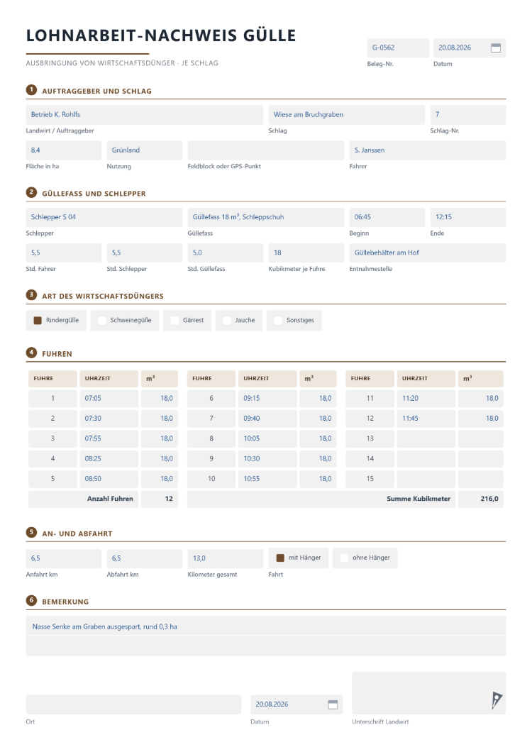This screenshot has height=752, width=532.
Task: Click Fuhre 7 Uhrzeit cell 09:40
Action: point(267,419)
